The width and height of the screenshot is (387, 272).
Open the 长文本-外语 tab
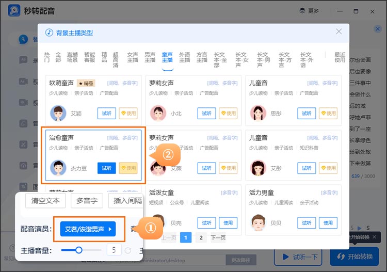(x=307, y=60)
